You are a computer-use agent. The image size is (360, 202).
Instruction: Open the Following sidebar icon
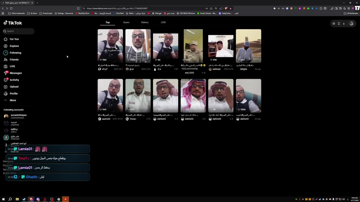(x=5, y=53)
